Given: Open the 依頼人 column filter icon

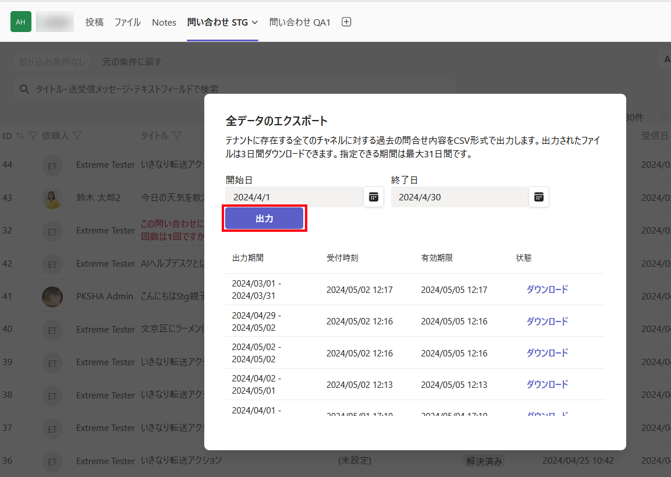Looking at the screenshot, I should click(x=77, y=136).
